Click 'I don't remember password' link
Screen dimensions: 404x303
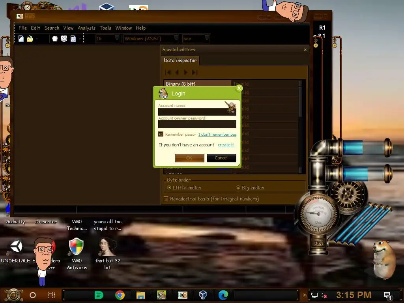(x=217, y=134)
